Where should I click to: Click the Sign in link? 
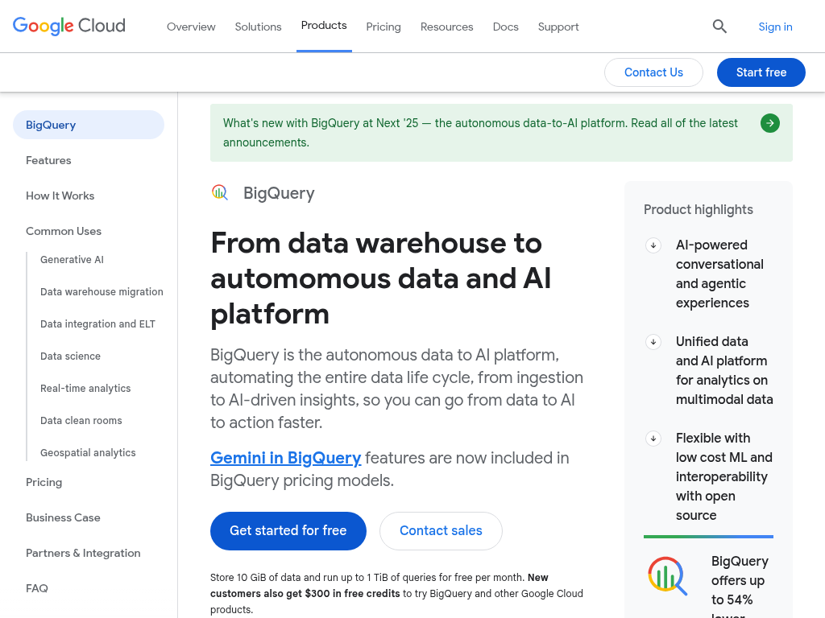(x=775, y=27)
